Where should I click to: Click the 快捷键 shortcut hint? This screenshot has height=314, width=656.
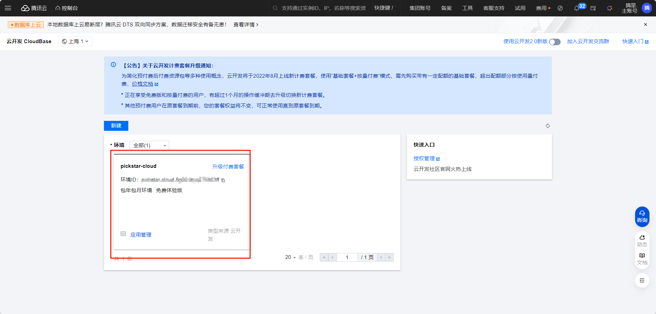[384, 8]
